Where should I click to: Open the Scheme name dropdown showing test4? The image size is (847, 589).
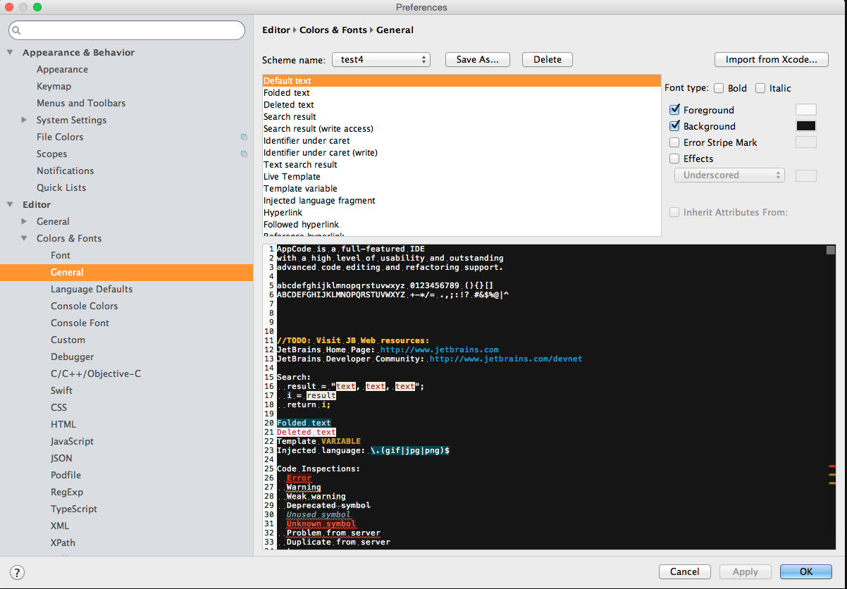point(381,59)
